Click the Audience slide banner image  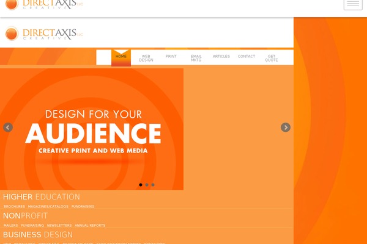[x=92, y=129]
